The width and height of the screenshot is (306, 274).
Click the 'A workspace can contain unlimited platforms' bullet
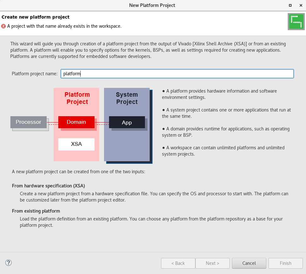pos(223,151)
